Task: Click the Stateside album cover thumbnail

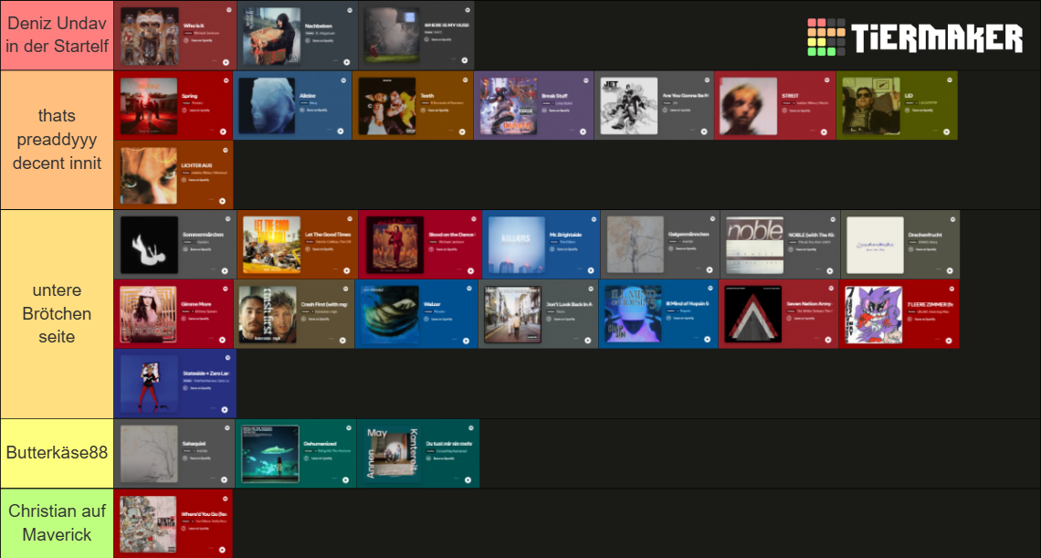Action: point(150,384)
